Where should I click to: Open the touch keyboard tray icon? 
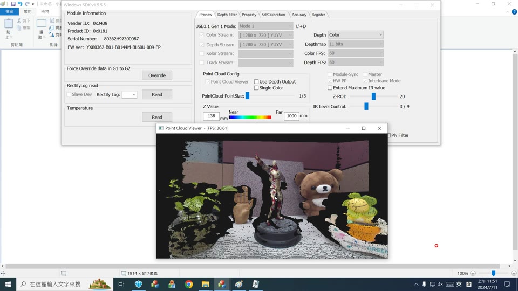coord(449,284)
